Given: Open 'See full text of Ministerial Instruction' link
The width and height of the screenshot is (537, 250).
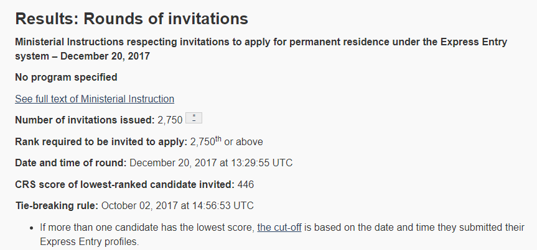Looking at the screenshot, I should click(x=95, y=99).
